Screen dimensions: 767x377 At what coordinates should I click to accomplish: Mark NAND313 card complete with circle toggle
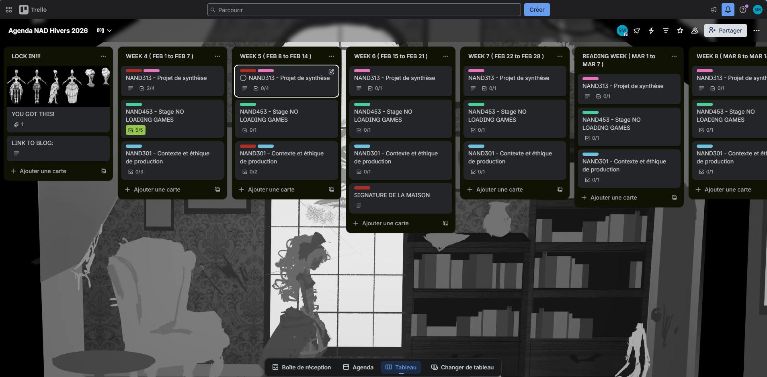coord(243,78)
